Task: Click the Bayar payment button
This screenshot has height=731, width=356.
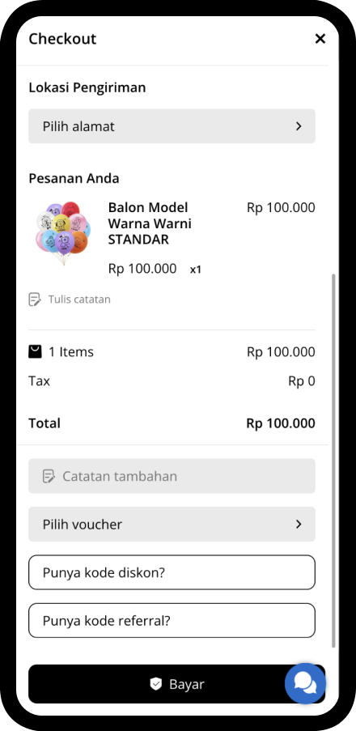Action: pyautogui.click(x=176, y=684)
